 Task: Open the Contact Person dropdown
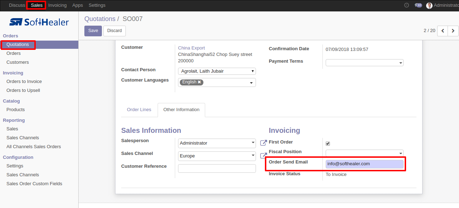coord(217,71)
